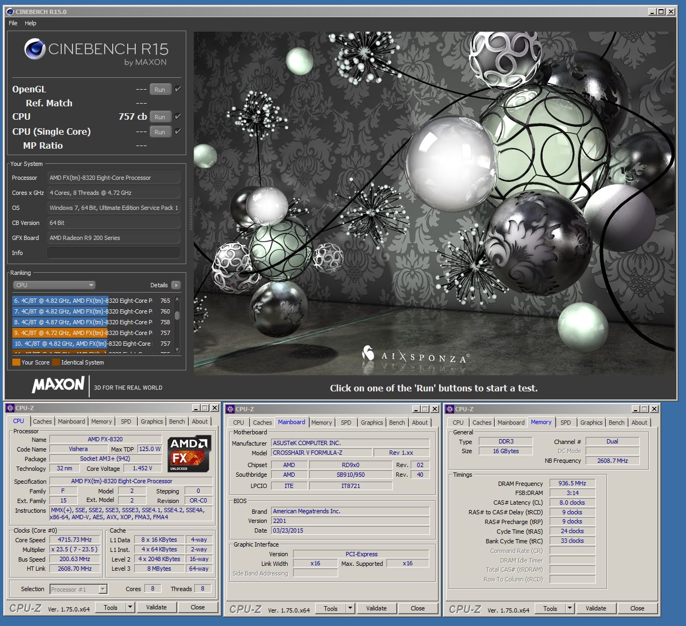The height and width of the screenshot is (626, 686).
Task: Open Graphics tab in right CPU-Z window
Action: click(592, 423)
